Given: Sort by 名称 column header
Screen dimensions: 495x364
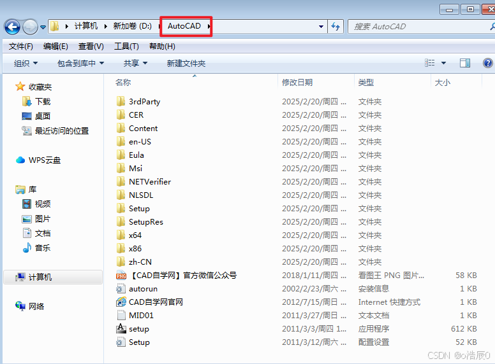Looking at the screenshot, I should 123,83.
